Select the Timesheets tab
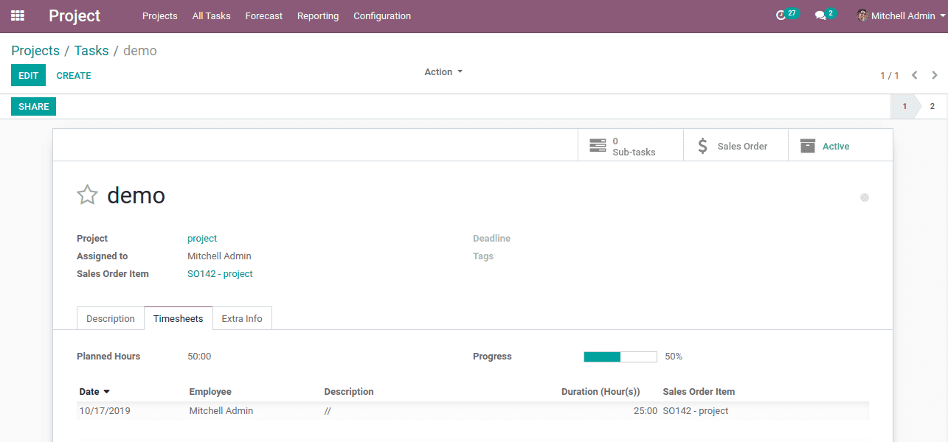948x442 pixels. pos(179,318)
